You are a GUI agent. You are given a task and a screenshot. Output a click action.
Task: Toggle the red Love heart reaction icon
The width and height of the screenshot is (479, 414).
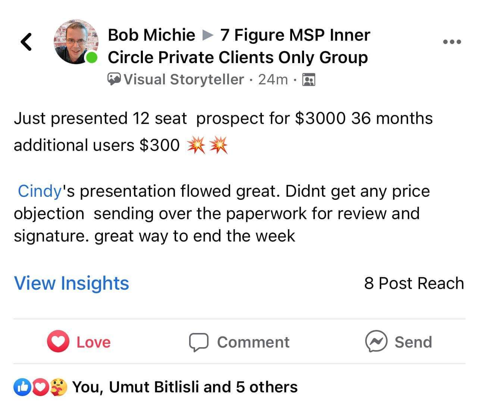58,342
